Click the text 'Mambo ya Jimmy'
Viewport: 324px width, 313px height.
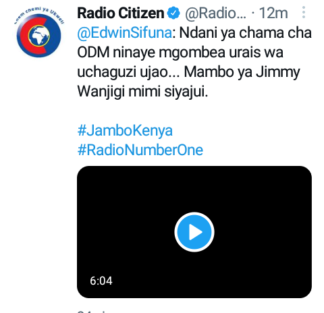[x=242, y=72]
